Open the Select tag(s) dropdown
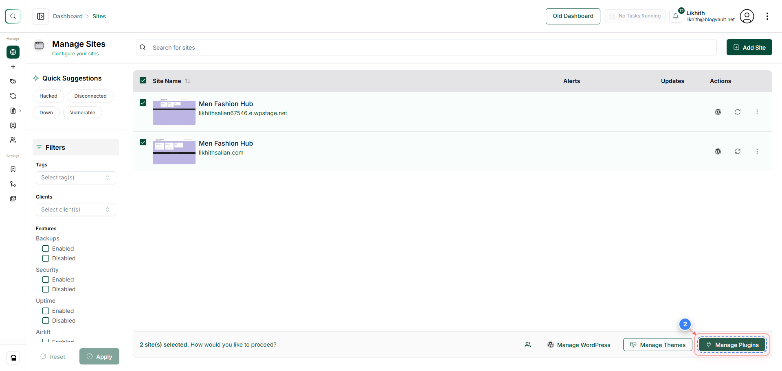 point(76,177)
